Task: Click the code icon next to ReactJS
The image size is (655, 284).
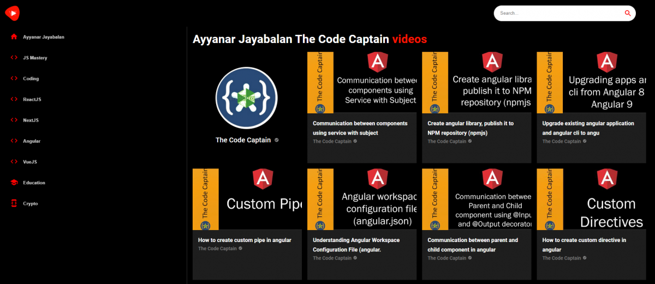Action: pos(14,99)
